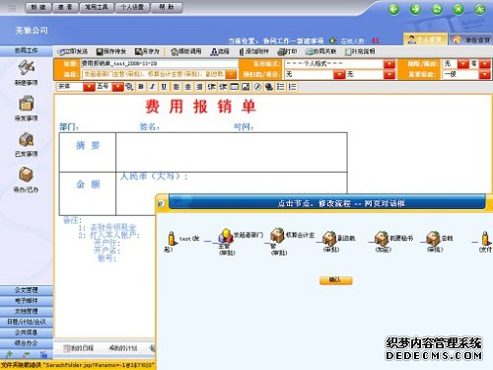Click the 打印 print toolbar icon
The height and width of the screenshot is (370, 493).
(x=287, y=51)
